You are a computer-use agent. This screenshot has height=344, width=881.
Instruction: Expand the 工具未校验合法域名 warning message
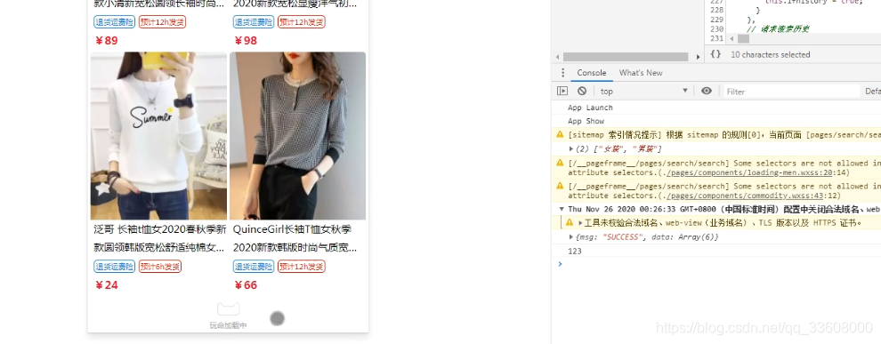[580, 223]
